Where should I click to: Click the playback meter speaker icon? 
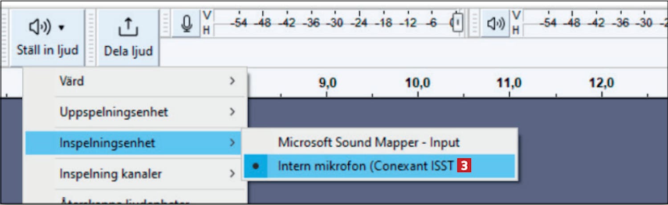point(495,24)
